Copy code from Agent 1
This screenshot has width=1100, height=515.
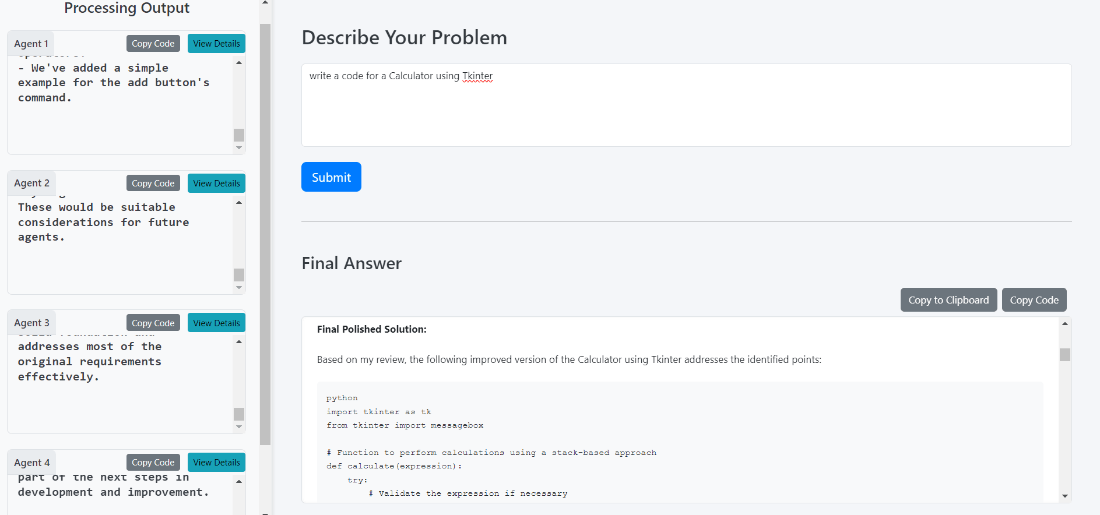(x=153, y=44)
